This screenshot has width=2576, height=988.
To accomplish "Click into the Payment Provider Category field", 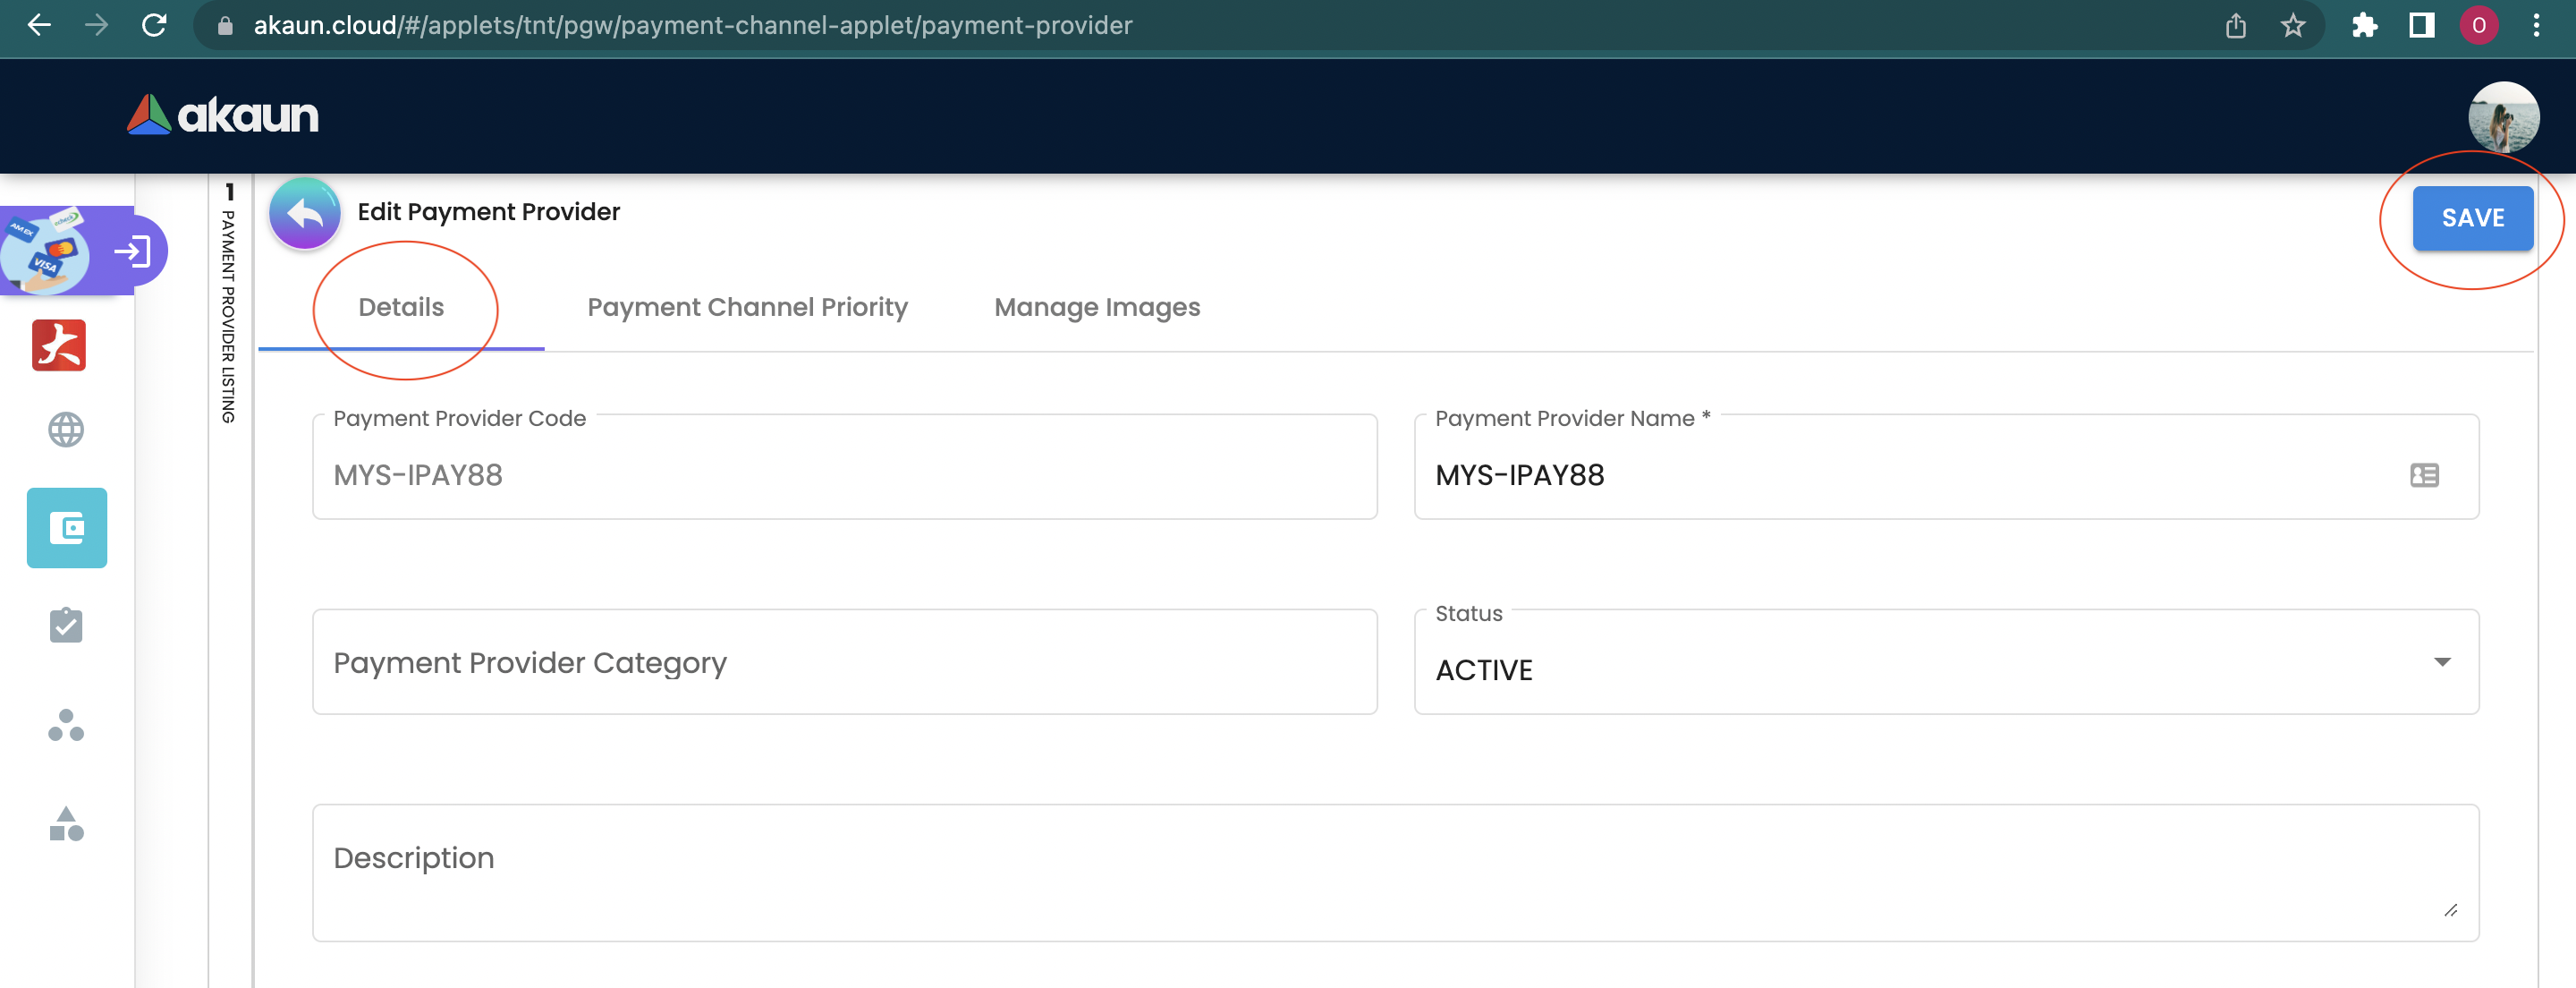I will click(844, 662).
